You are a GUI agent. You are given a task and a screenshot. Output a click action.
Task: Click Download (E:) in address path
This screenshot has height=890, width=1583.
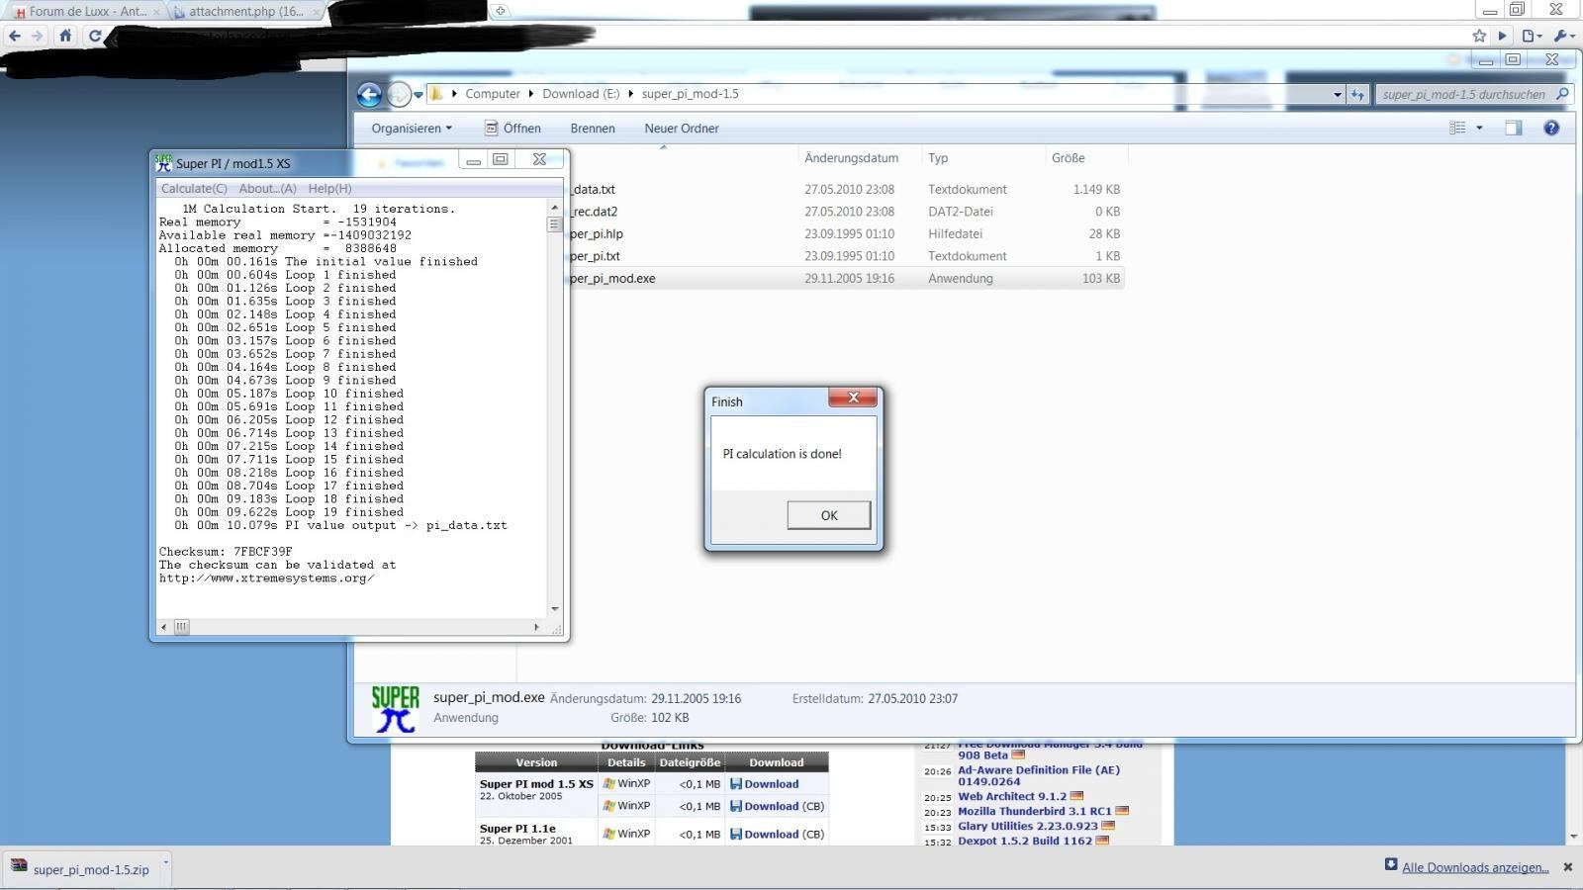581,94
